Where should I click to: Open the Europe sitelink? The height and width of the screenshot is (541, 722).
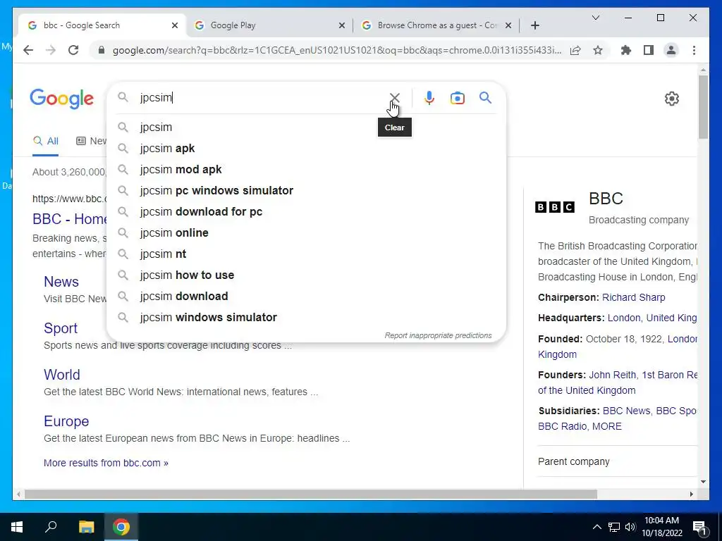click(66, 421)
